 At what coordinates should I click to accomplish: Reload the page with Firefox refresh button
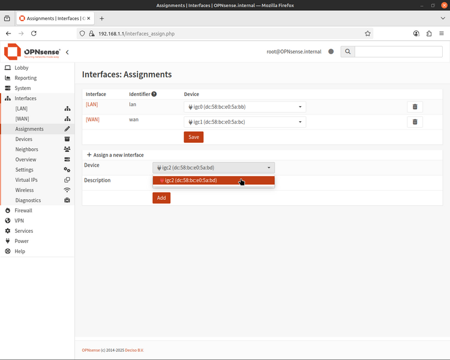pos(34,34)
